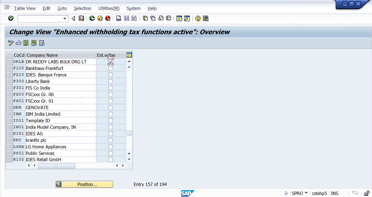
Task: Uncheck Ext.w/tax for DR REDDY LABS
Action: pyautogui.click(x=111, y=62)
